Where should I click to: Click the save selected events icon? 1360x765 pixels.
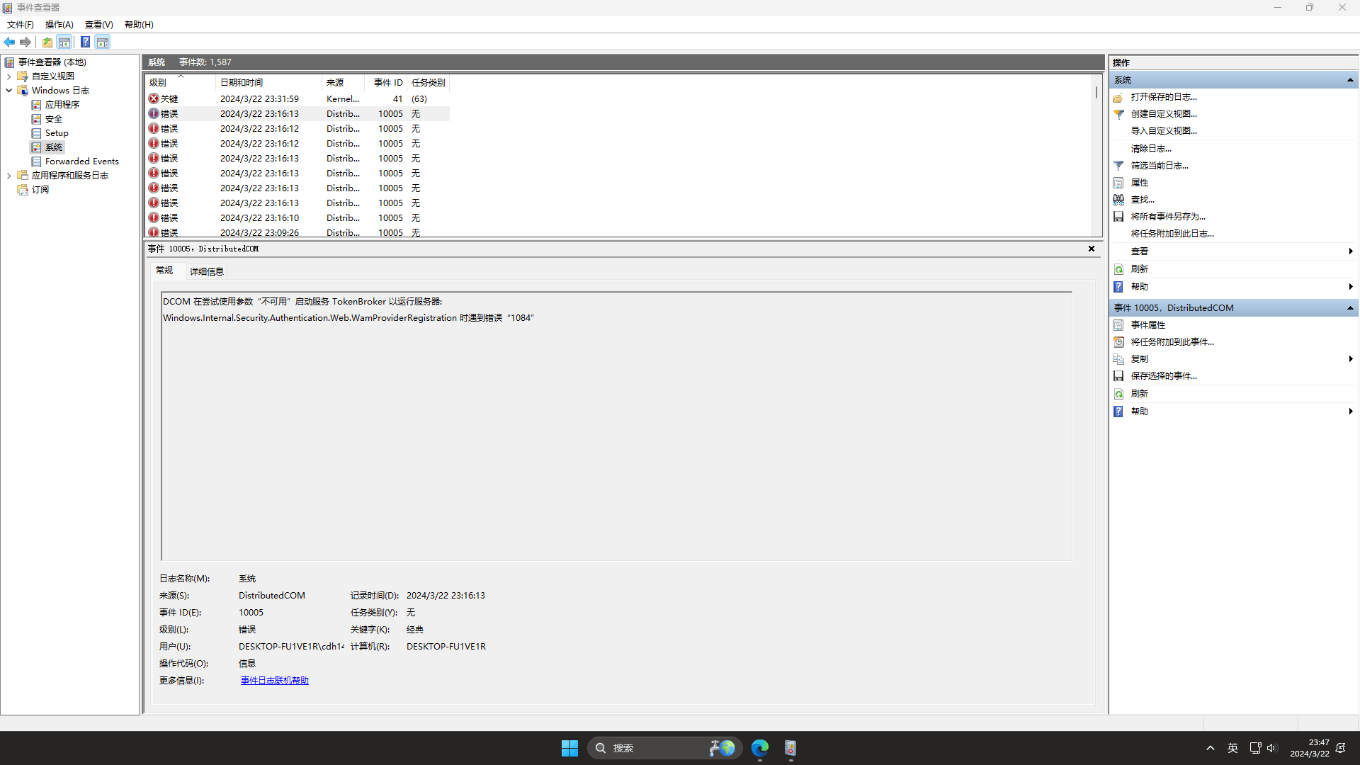point(1118,376)
